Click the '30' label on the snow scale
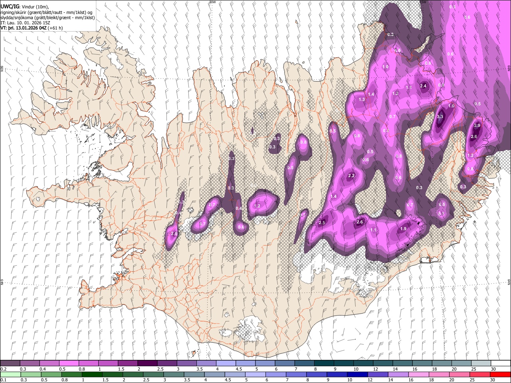 [x=493, y=369]
